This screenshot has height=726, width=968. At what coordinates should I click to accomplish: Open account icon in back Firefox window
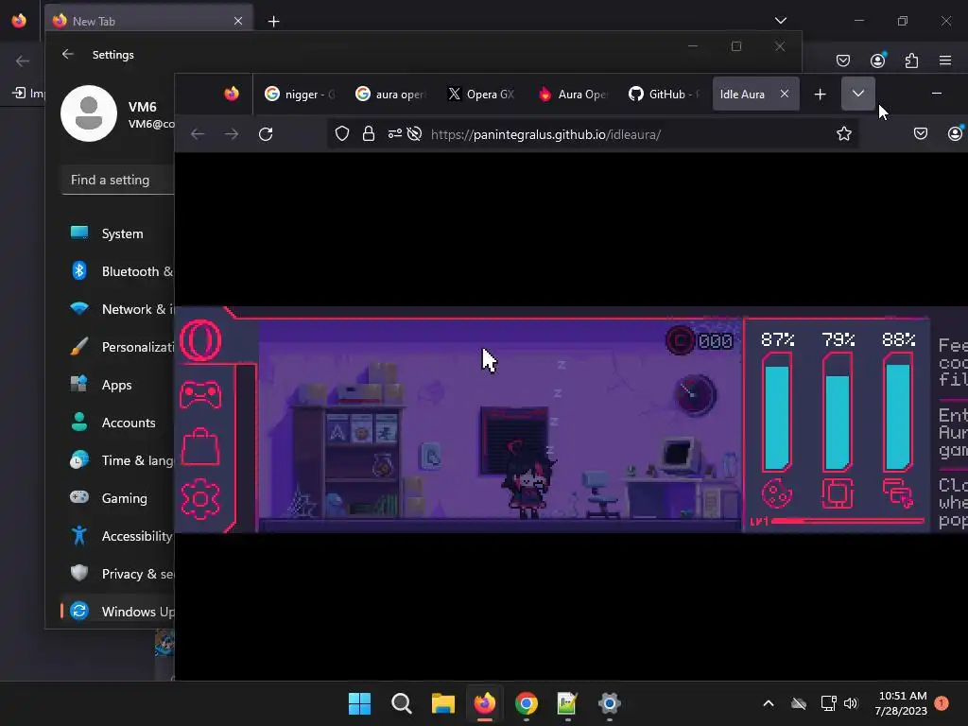(877, 60)
